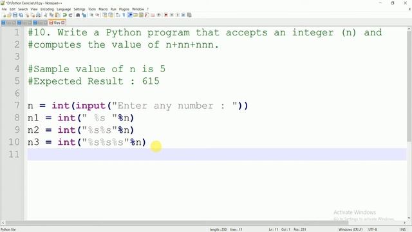Click the Open file toolbar icon
The width and height of the screenshot is (412, 232).
9,15
